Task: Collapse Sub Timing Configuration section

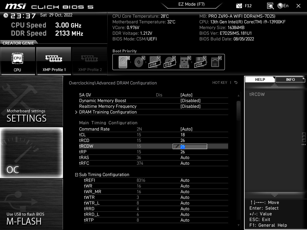Action: click(x=76, y=175)
